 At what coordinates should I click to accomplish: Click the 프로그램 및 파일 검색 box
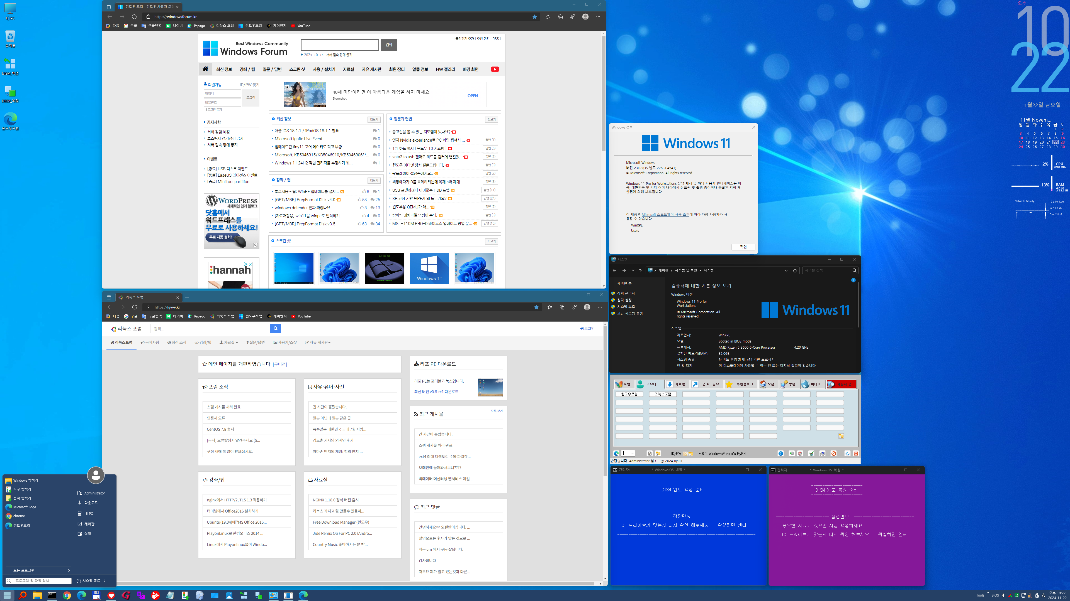[x=39, y=581]
